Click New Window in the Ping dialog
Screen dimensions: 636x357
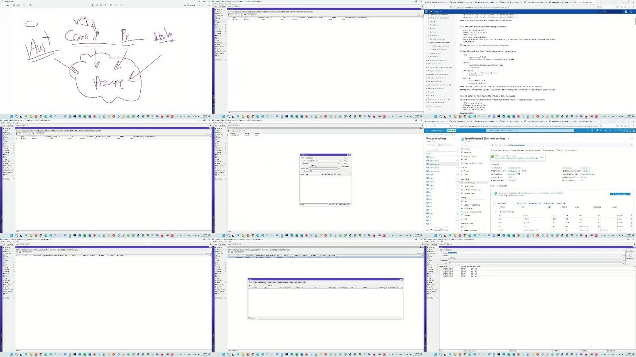[345, 166]
